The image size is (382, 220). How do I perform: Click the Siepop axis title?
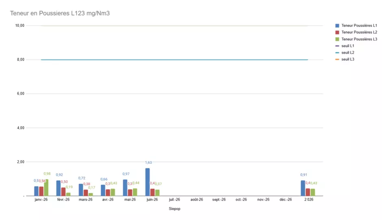pos(174,209)
